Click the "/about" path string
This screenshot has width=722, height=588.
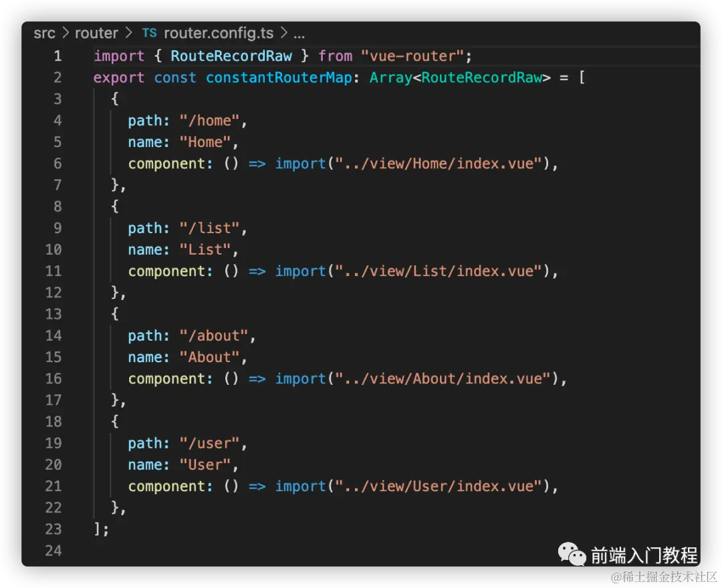pos(214,335)
